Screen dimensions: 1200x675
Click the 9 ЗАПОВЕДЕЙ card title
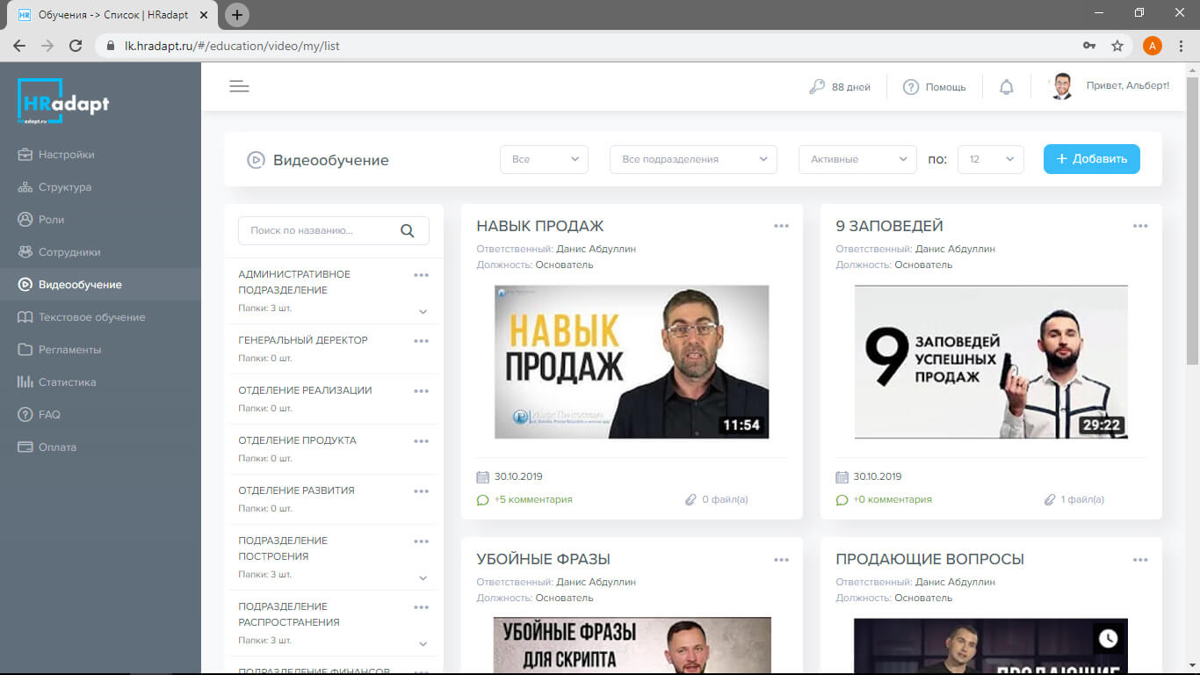(x=889, y=226)
